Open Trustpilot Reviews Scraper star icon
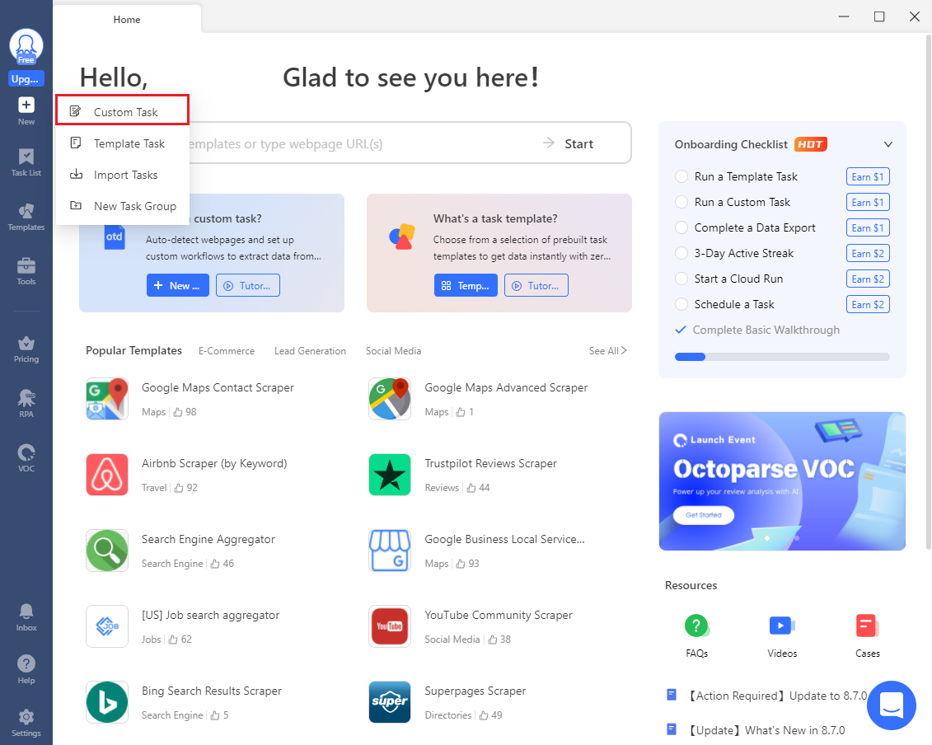Viewport: 932px width, 745px height. 390,475
